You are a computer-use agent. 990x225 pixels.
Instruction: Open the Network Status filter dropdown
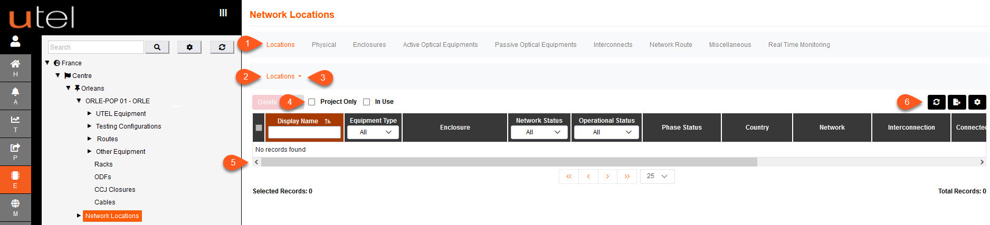(x=539, y=132)
